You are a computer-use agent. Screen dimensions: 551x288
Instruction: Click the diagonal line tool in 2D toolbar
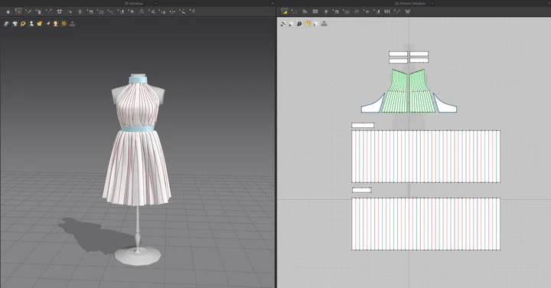click(397, 11)
